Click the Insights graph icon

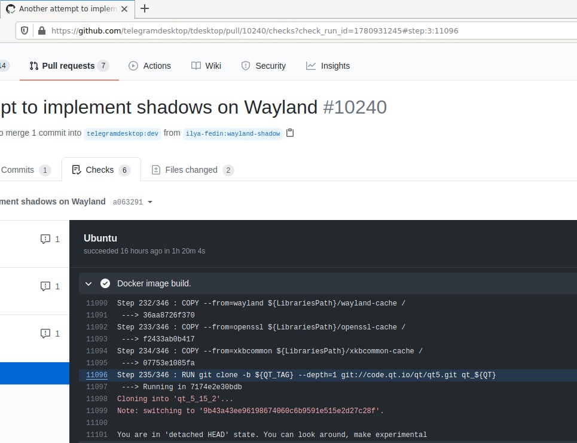(x=311, y=66)
